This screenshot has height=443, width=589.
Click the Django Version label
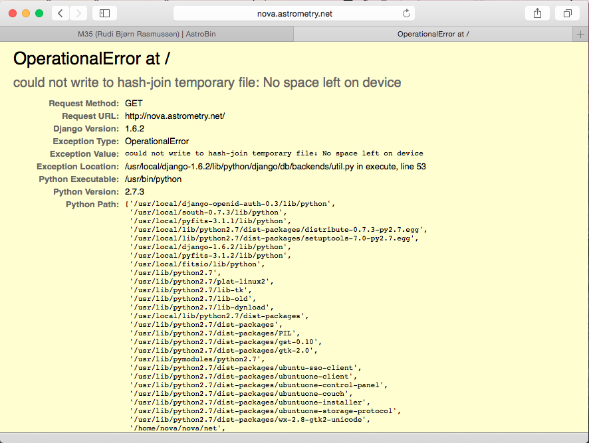tap(86, 129)
